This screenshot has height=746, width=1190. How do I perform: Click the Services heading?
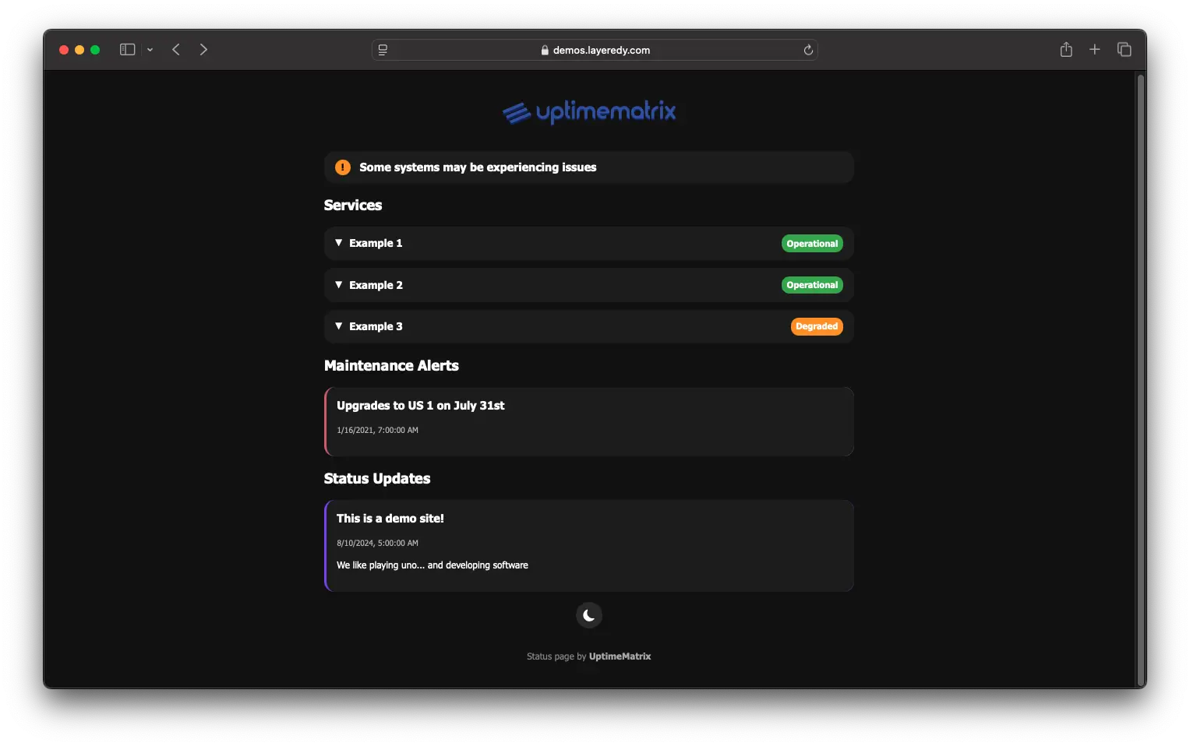[353, 206]
